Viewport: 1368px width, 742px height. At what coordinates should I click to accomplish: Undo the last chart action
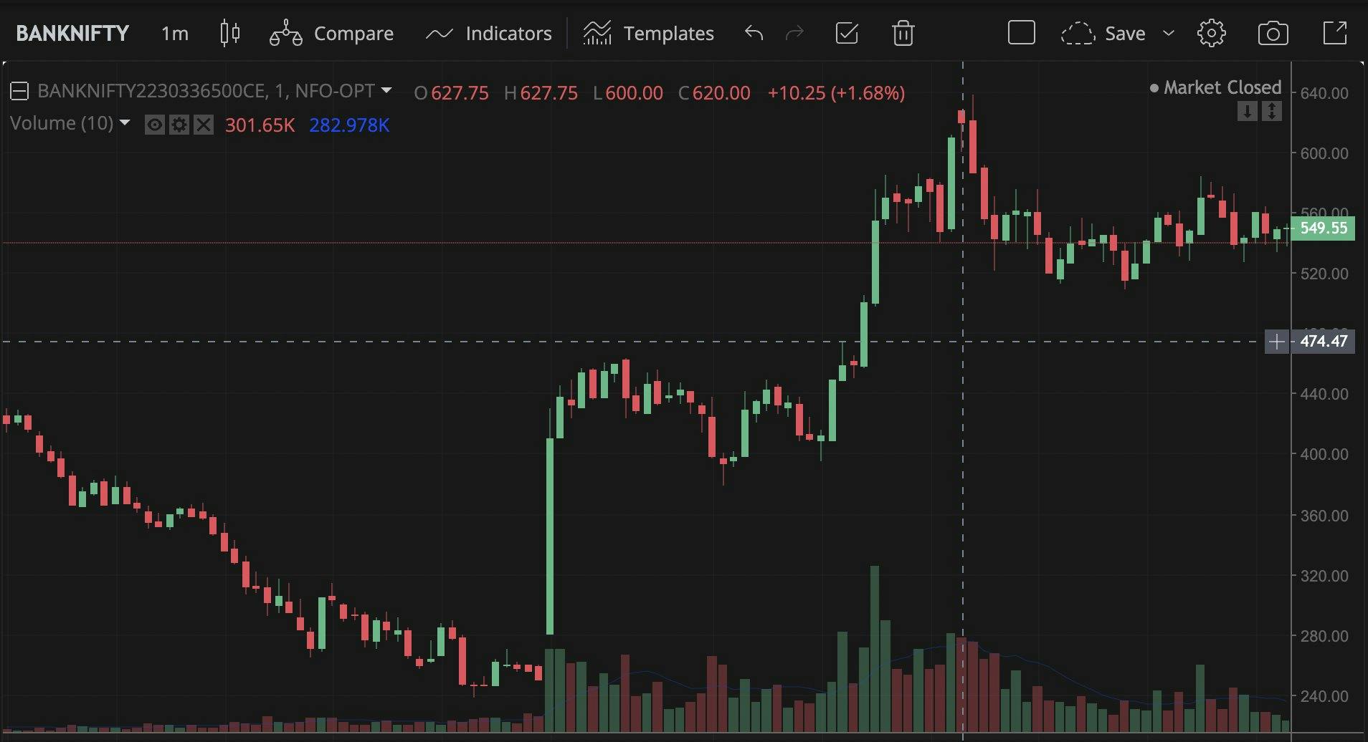click(x=754, y=34)
